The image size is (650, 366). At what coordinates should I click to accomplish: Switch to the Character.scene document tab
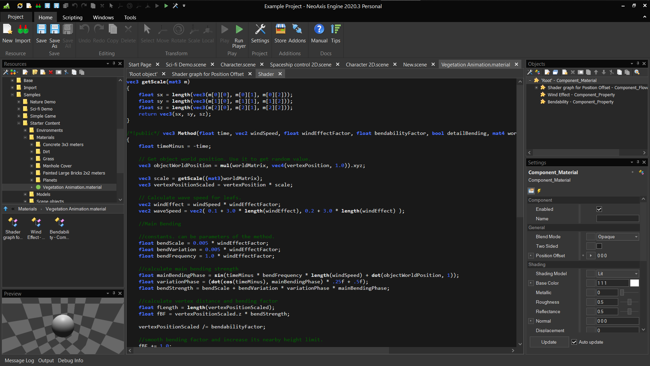pyautogui.click(x=238, y=65)
